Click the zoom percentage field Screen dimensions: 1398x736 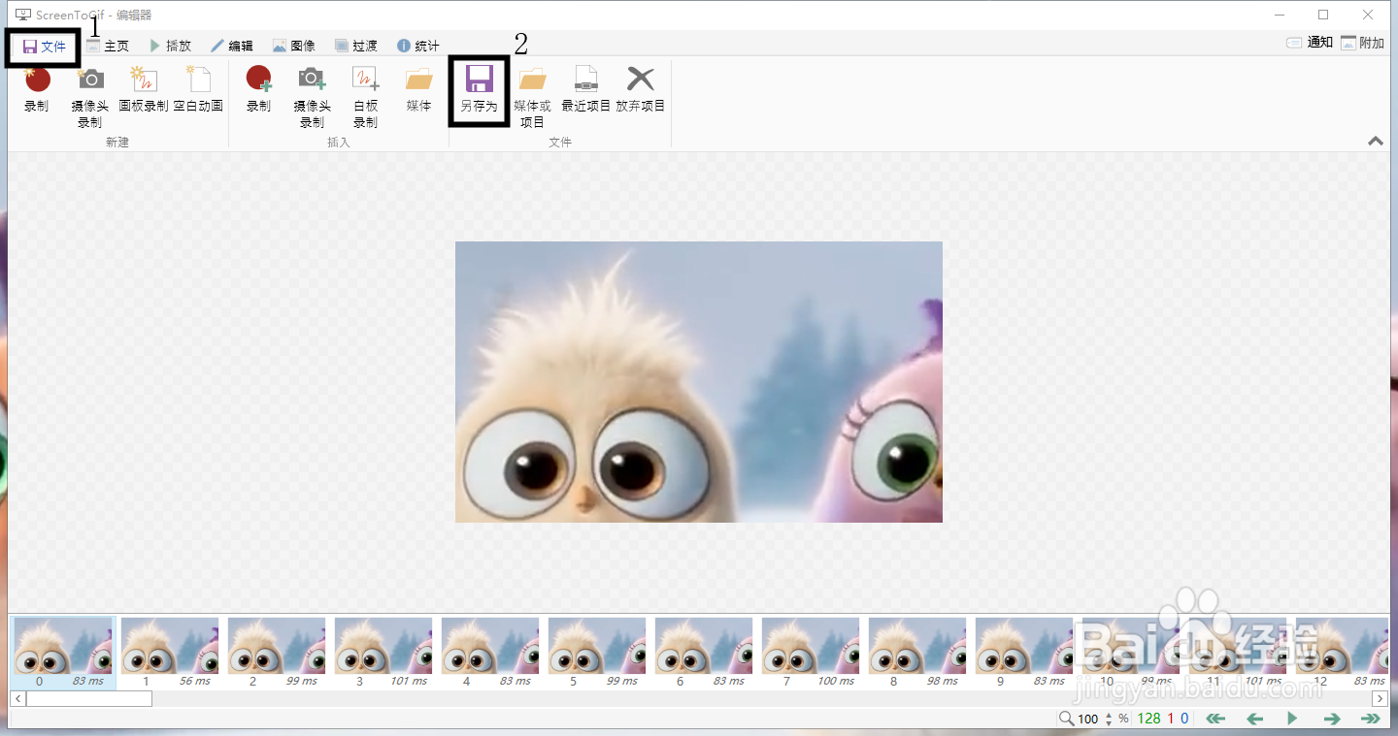click(1089, 719)
